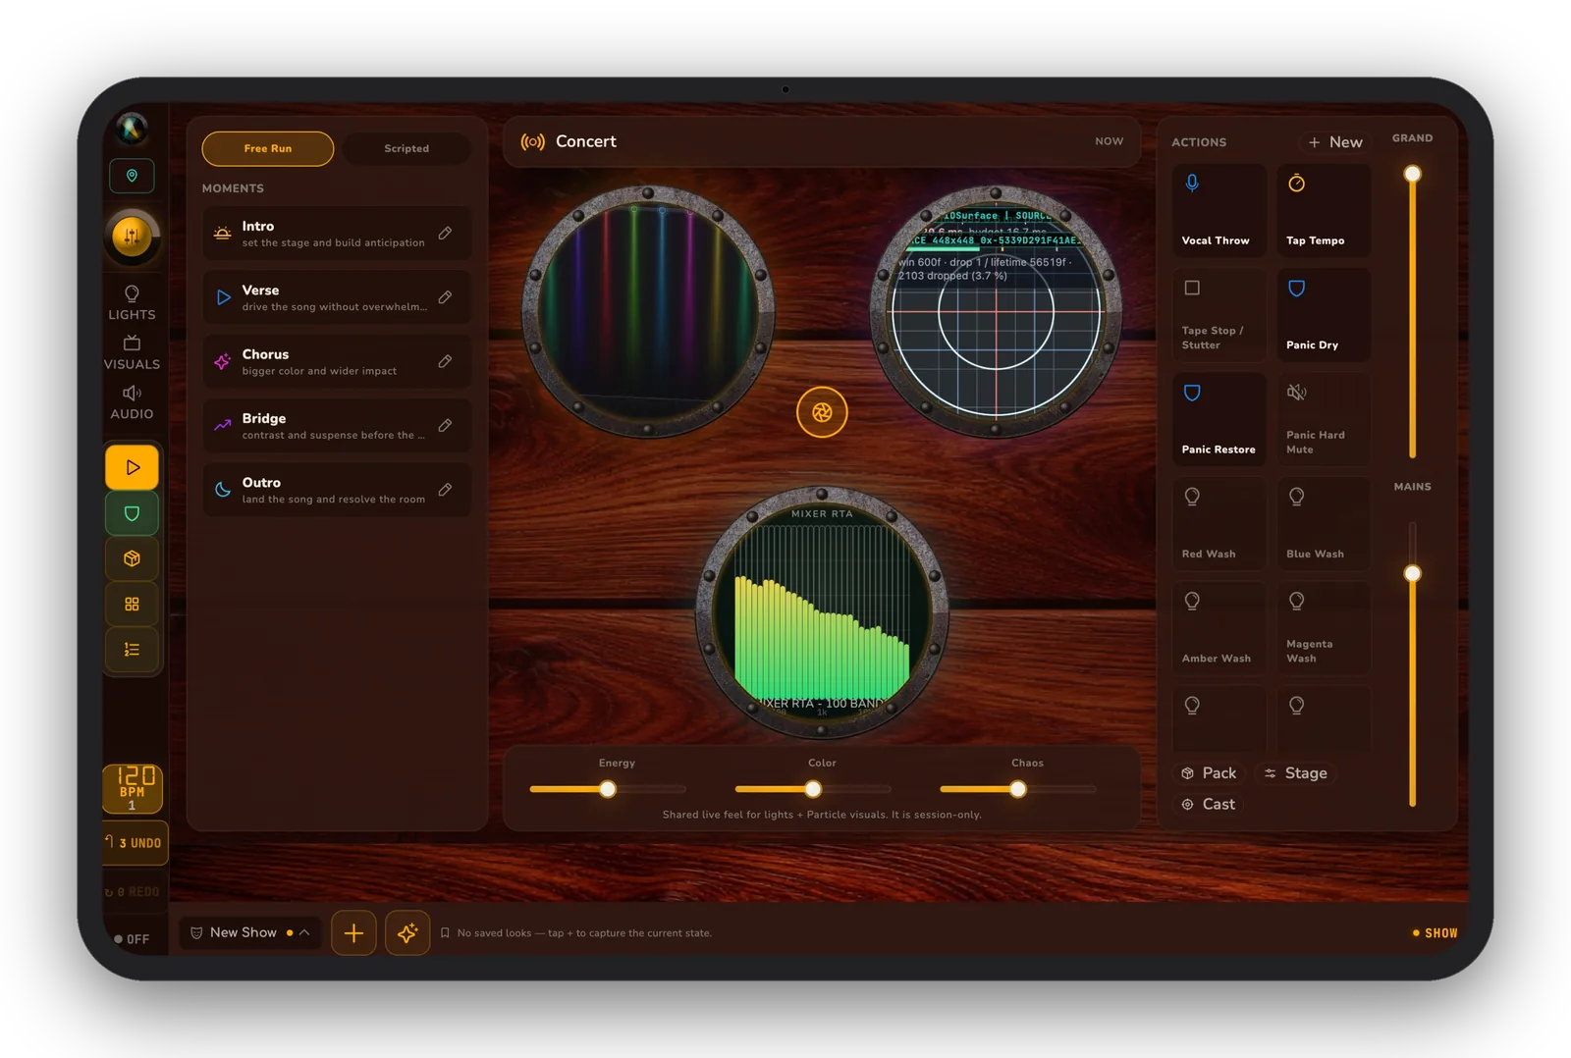Toggle the Magenta Wash light
Screen dimensions: 1571x1058
1324,628
